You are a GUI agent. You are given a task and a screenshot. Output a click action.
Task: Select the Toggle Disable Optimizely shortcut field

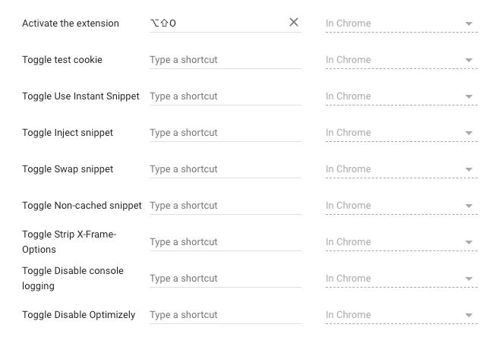(226, 315)
